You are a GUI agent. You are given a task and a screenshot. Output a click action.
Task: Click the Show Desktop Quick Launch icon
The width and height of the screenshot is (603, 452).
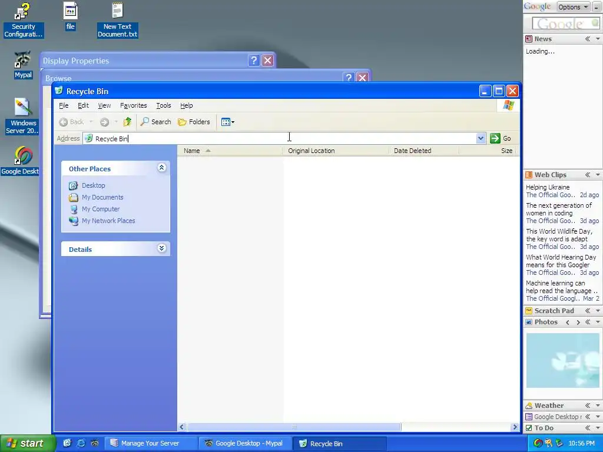(x=67, y=443)
